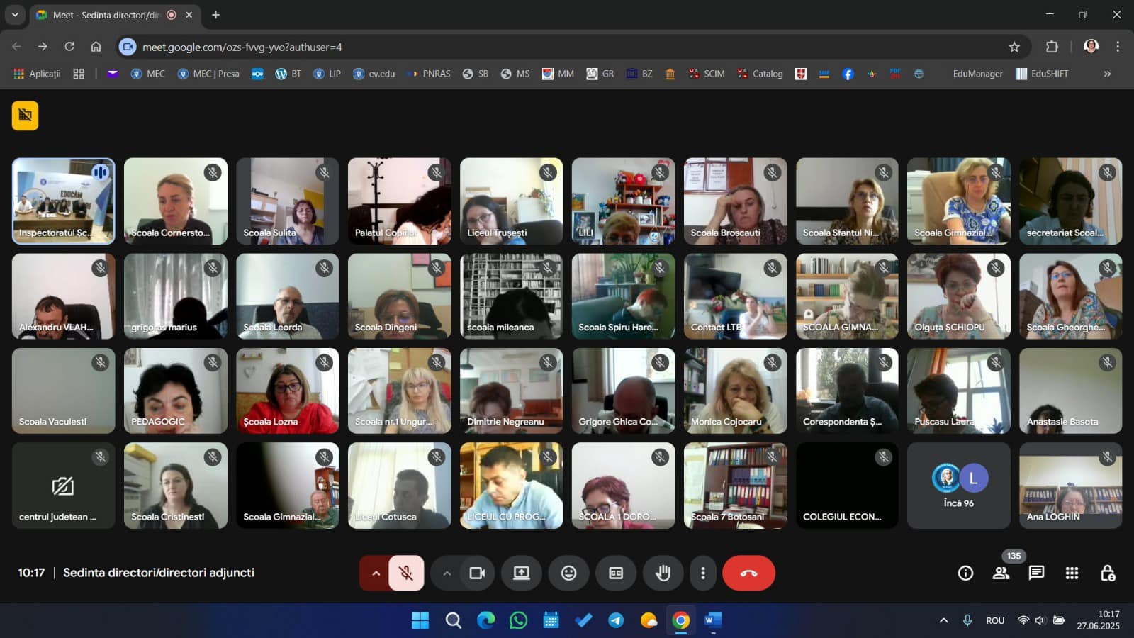Select the Scoala Lozna video tile
The height and width of the screenshot is (638, 1134).
[x=287, y=391]
